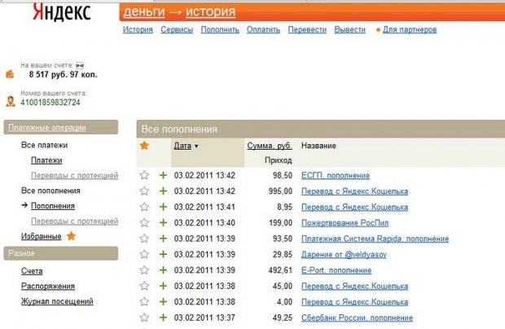Click the user icon beside account number
The height and width of the screenshot is (329, 505).
point(11,101)
